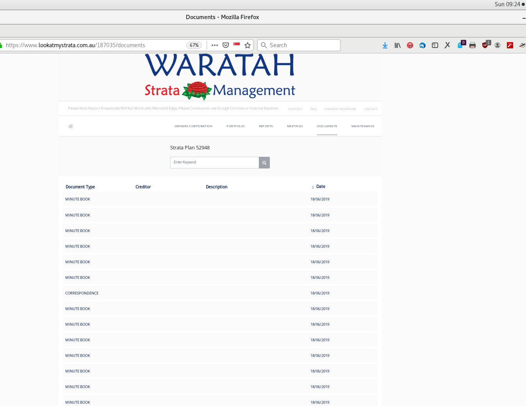Click the Enter Keyword search field

pos(214,163)
